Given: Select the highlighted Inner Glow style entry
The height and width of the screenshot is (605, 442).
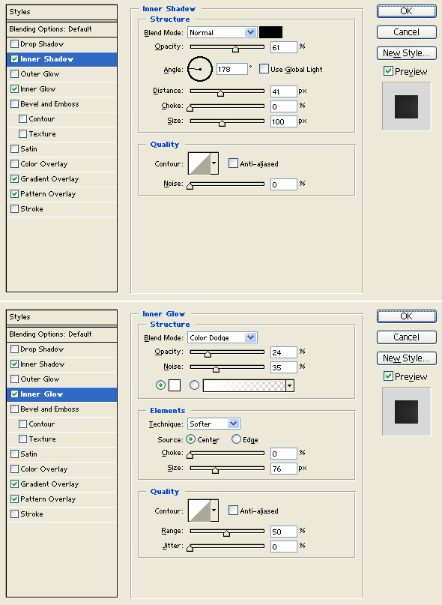Looking at the screenshot, I should pyautogui.click(x=61, y=394).
